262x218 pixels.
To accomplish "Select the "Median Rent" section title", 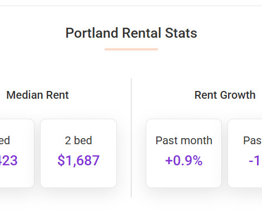I will [38, 95].
